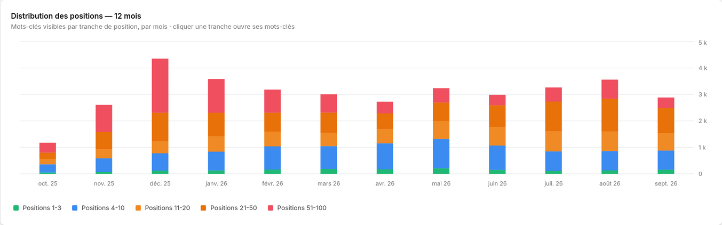Open the light orange 11-20 segment of déc. 25
The width and height of the screenshot is (722, 225).
click(x=160, y=147)
